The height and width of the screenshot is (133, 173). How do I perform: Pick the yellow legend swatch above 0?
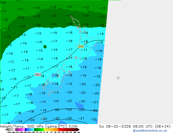(x=45, y=129)
